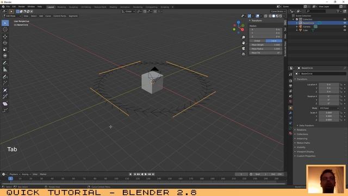Screen dimensions: 348x196
Task: Select Global in the Transform panel
Action: pyautogui.click(x=257, y=41)
